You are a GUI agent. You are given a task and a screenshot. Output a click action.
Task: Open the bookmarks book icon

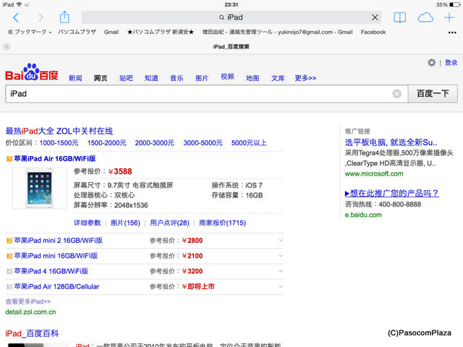[x=399, y=17]
